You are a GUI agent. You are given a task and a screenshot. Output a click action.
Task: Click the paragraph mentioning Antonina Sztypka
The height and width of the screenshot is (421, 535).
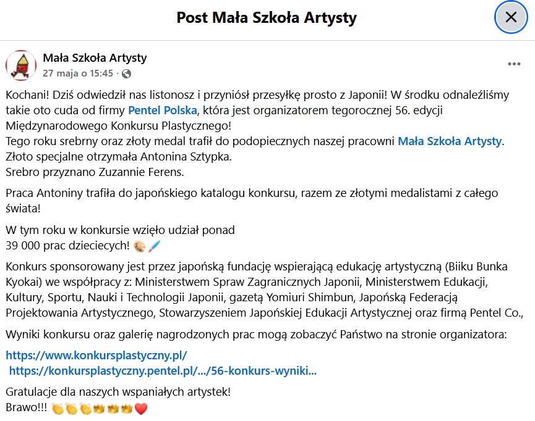click(x=119, y=157)
